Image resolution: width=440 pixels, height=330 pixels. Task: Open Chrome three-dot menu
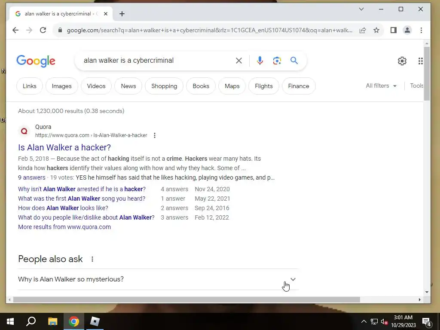point(421,31)
